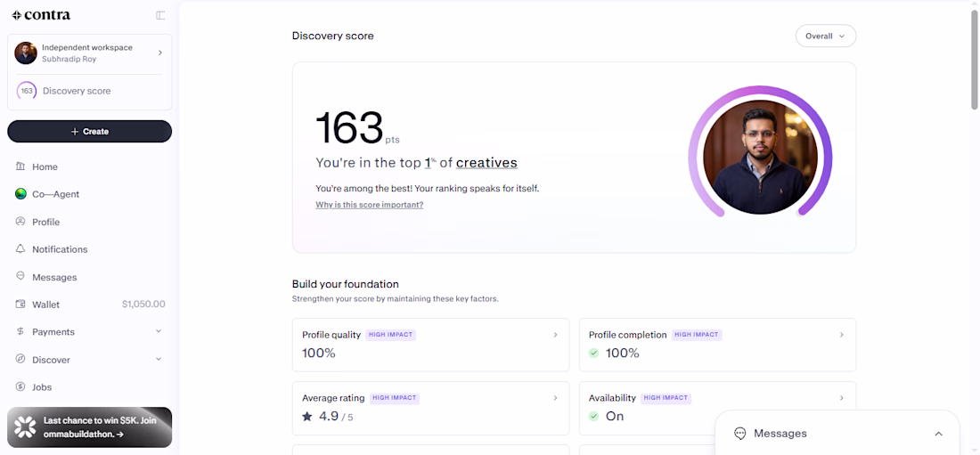This screenshot has height=455, width=980.
Task: Click the Co—Agent globe icon
Action: pos(20,194)
